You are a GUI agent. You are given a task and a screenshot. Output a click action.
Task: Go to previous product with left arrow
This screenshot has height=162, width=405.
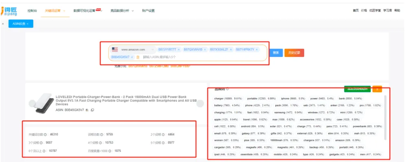coord(32,104)
